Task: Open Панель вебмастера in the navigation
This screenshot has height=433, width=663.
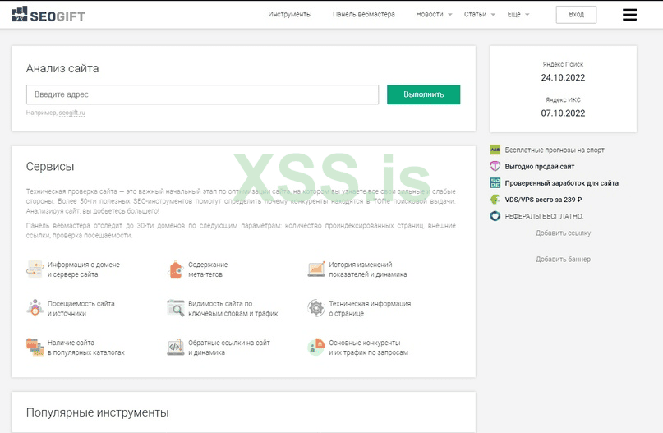Action: pos(364,14)
